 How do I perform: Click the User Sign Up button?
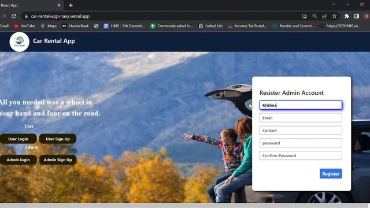pos(58,139)
